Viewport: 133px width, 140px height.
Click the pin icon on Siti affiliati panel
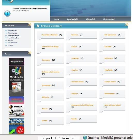(x=29, y=25)
